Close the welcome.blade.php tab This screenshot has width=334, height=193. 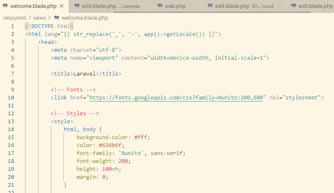tap(61, 6)
